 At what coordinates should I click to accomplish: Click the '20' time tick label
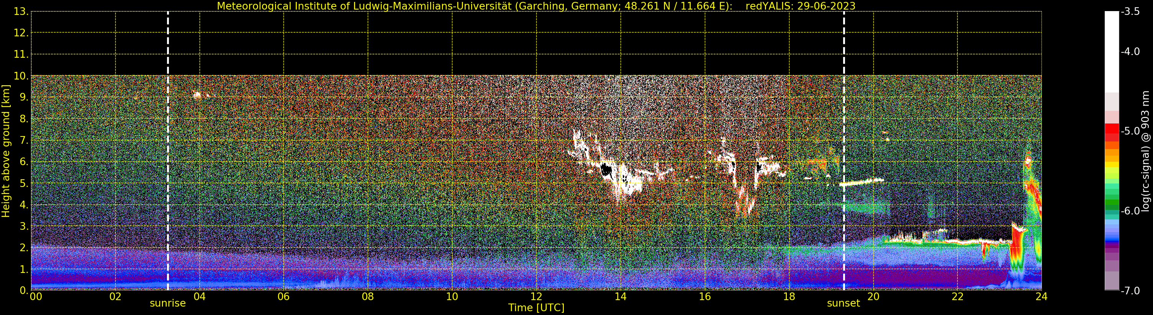[873, 297]
